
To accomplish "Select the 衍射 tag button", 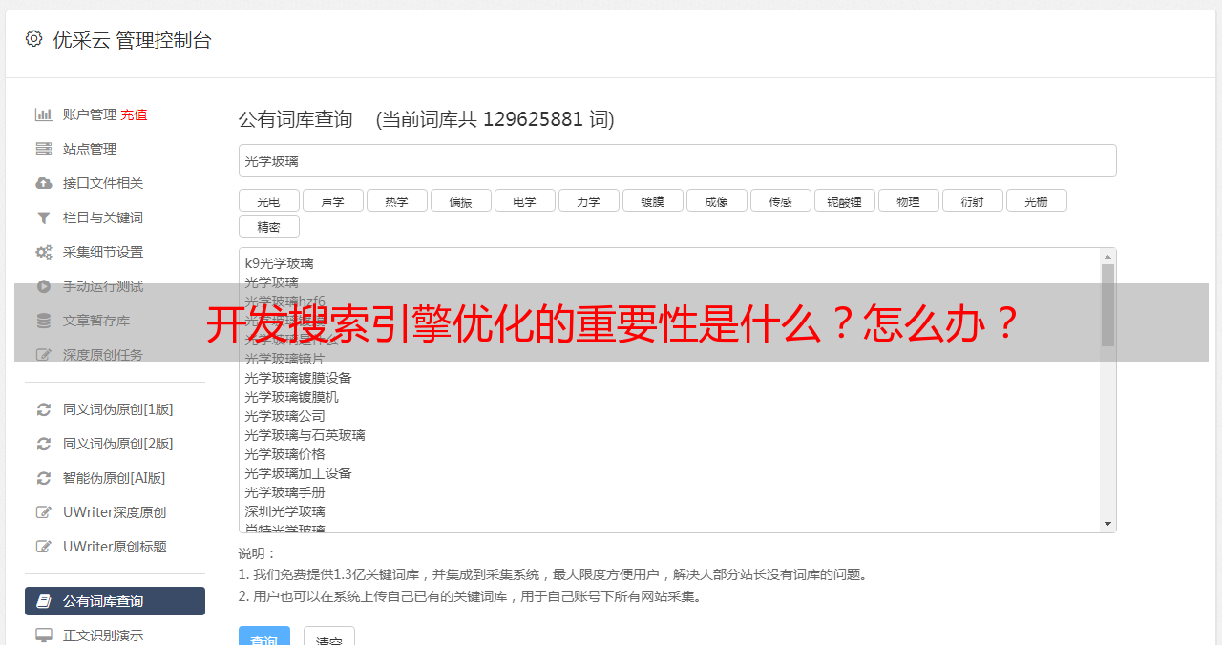I will pos(973,200).
